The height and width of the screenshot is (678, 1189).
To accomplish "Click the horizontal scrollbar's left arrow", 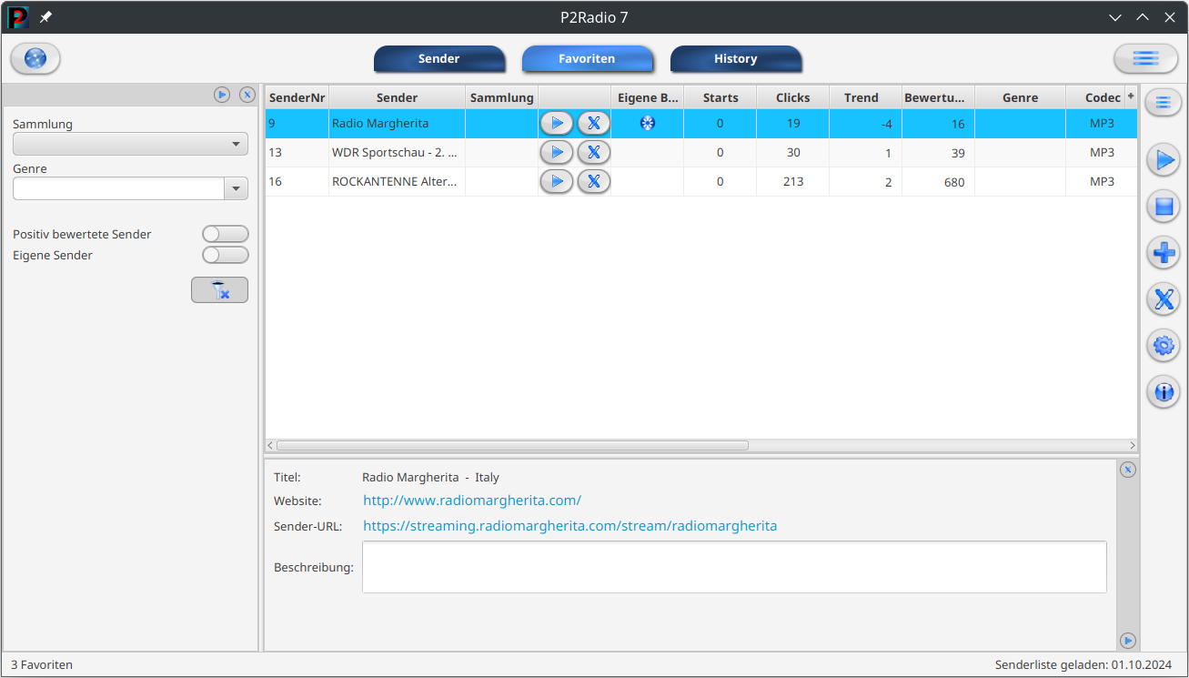I will coord(270,446).
